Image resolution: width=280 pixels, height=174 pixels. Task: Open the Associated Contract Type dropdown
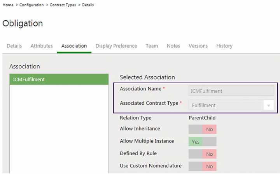pos(226,105)
